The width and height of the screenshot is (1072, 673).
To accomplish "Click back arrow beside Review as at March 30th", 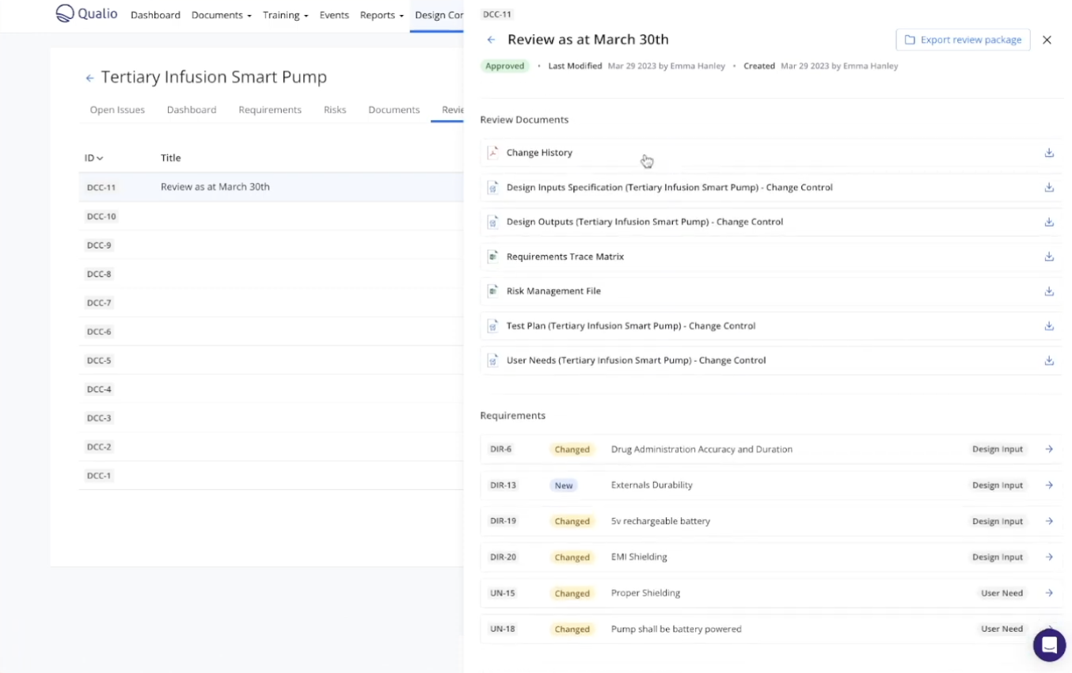I will pos(491,40).
